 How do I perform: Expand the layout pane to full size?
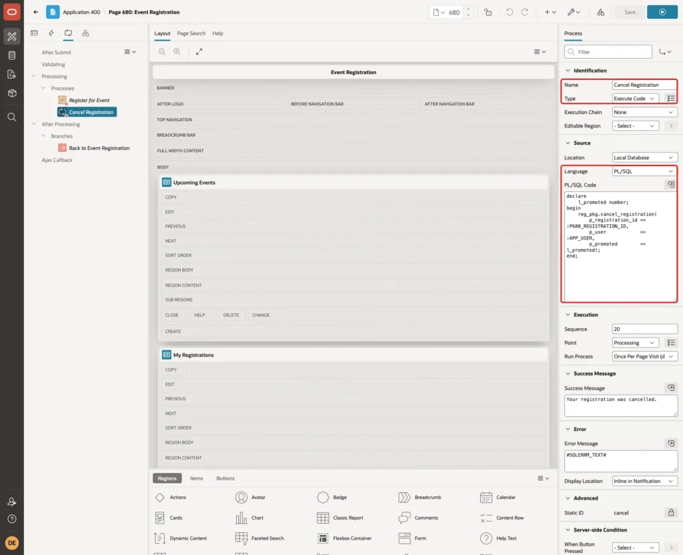coord(199,51)
